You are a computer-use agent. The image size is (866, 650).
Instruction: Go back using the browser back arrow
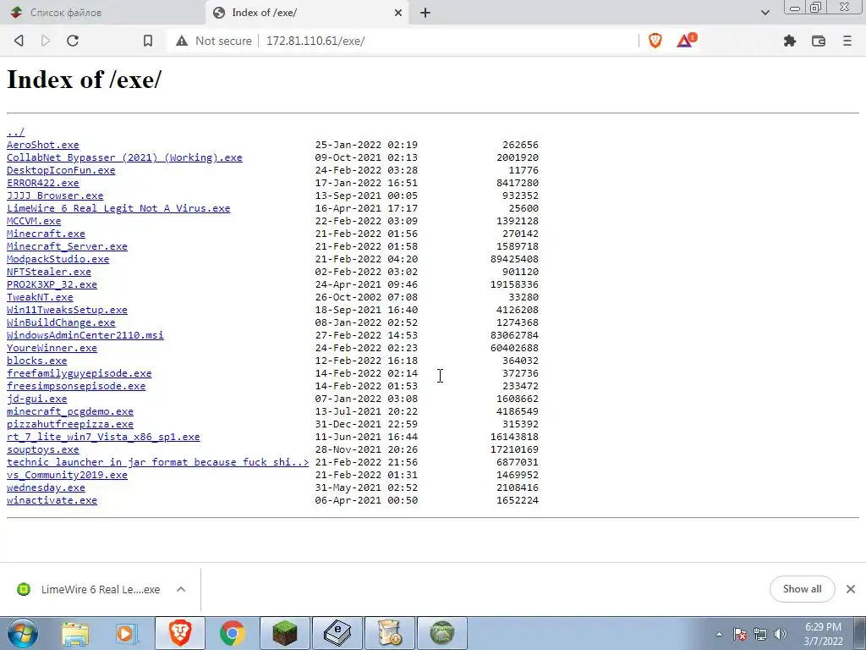[x=19, y=41]
